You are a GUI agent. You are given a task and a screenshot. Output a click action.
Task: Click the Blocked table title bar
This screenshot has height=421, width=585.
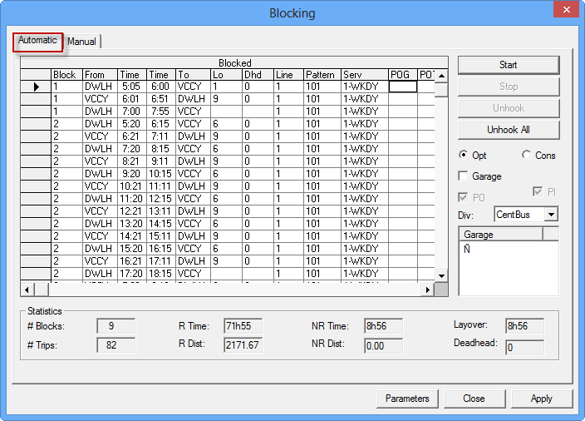[x=234, y=62]
